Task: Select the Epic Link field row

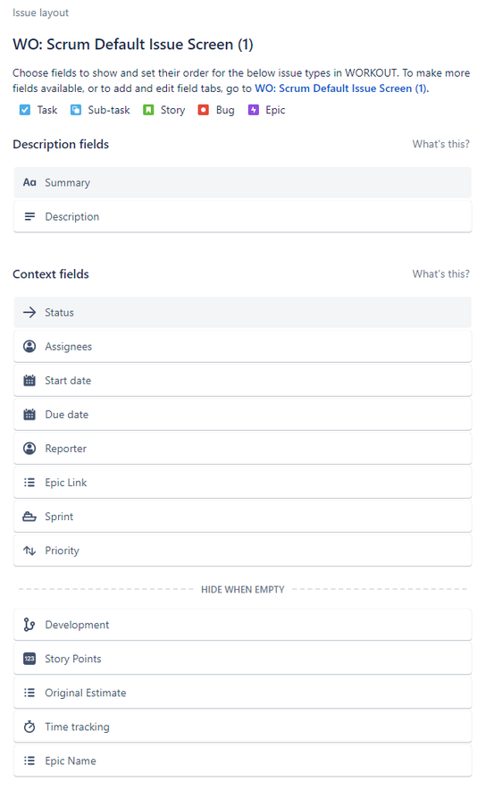Action: 243,483
